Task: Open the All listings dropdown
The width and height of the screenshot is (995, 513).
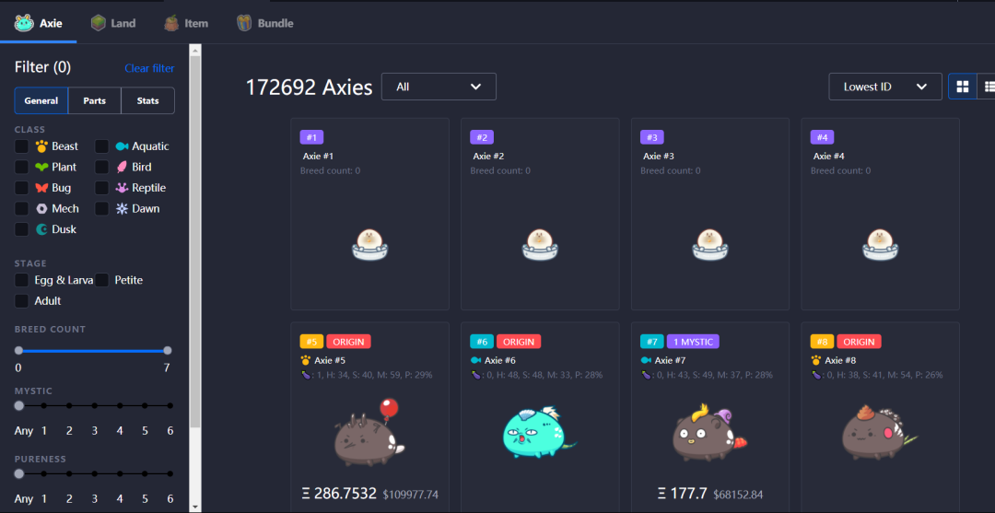Action: (x=439, y=87)
